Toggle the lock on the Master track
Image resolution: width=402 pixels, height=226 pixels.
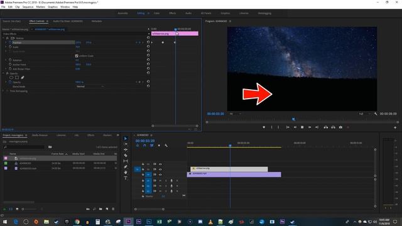click(x=143, y=196)
